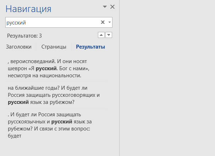Click the document area right of the pane

pyautogui.click(x=167, y=78)
